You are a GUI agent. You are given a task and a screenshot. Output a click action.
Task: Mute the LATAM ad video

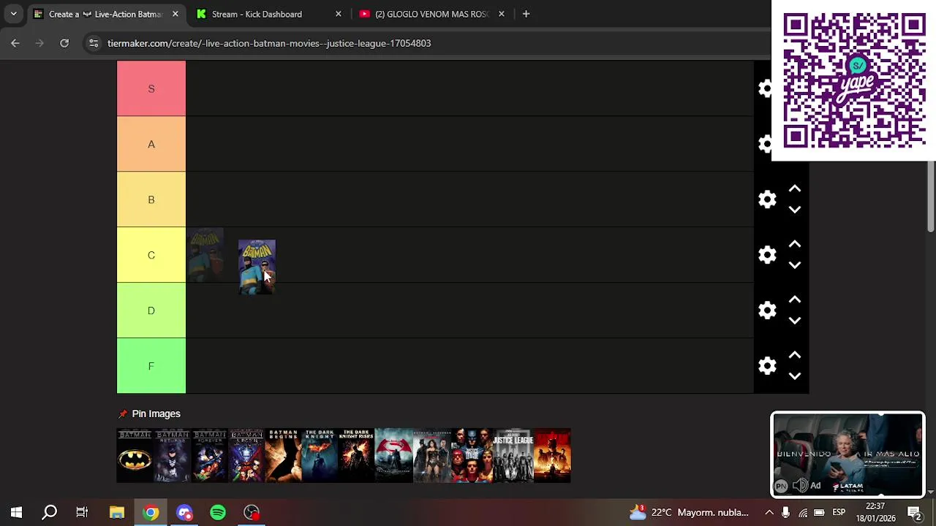[800, 485]
